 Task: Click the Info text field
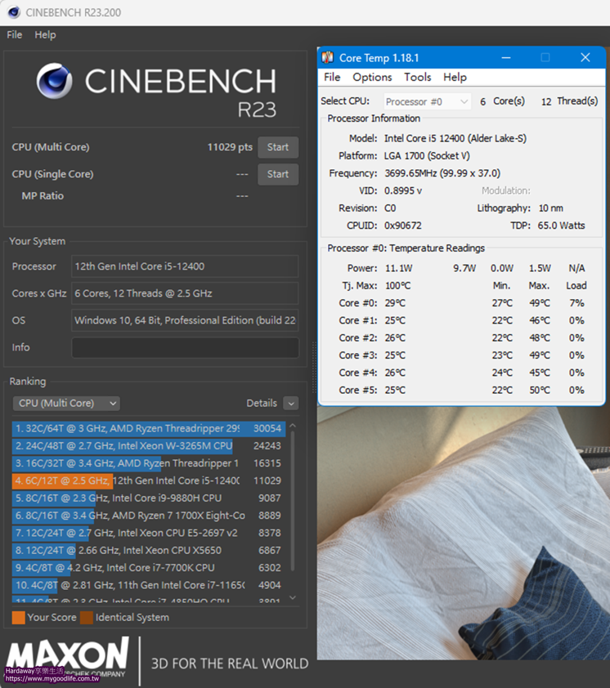click(185, 347)
